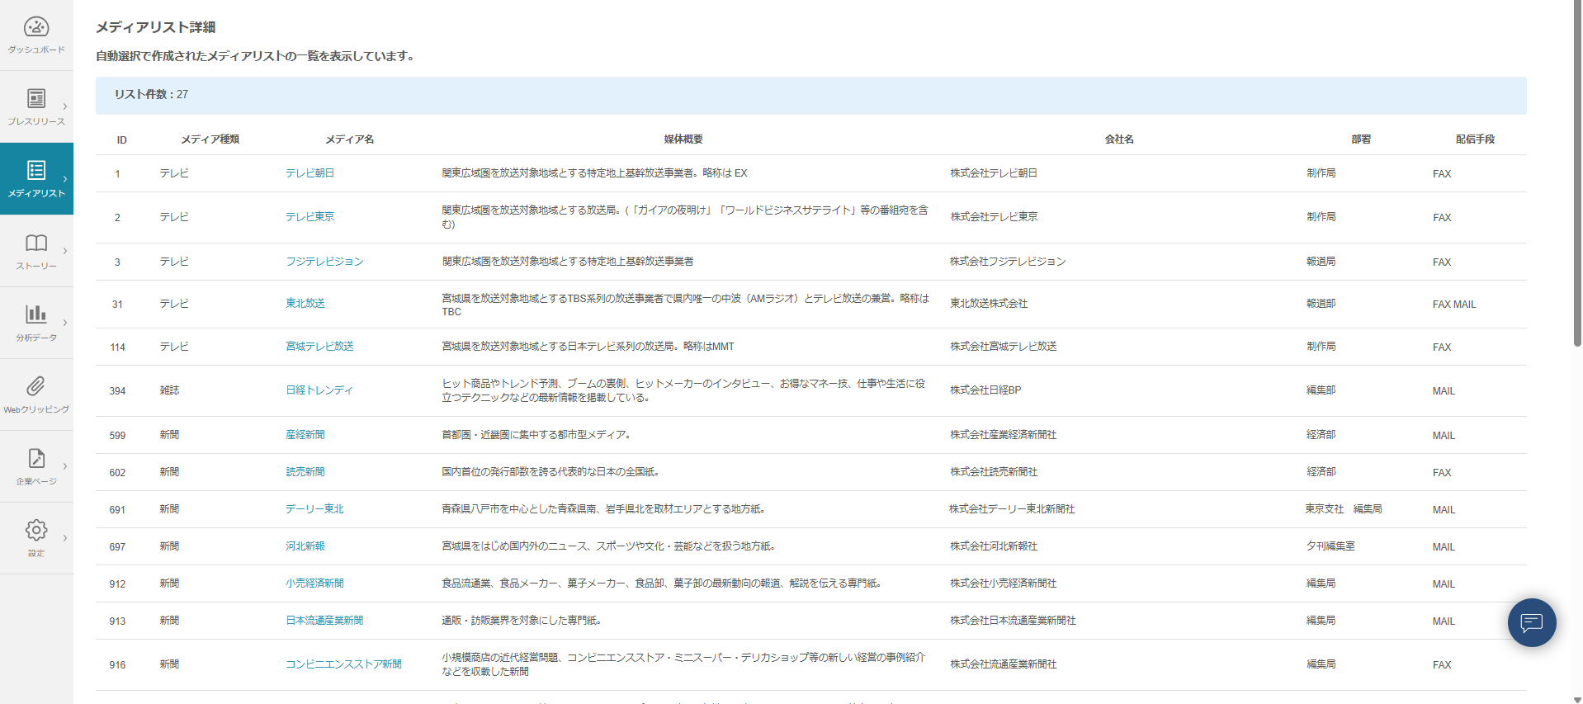Open the 日経トレンディ media link

click(x=319, y=390)
